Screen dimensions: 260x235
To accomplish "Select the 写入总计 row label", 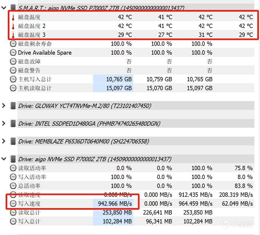I will 29,221.
